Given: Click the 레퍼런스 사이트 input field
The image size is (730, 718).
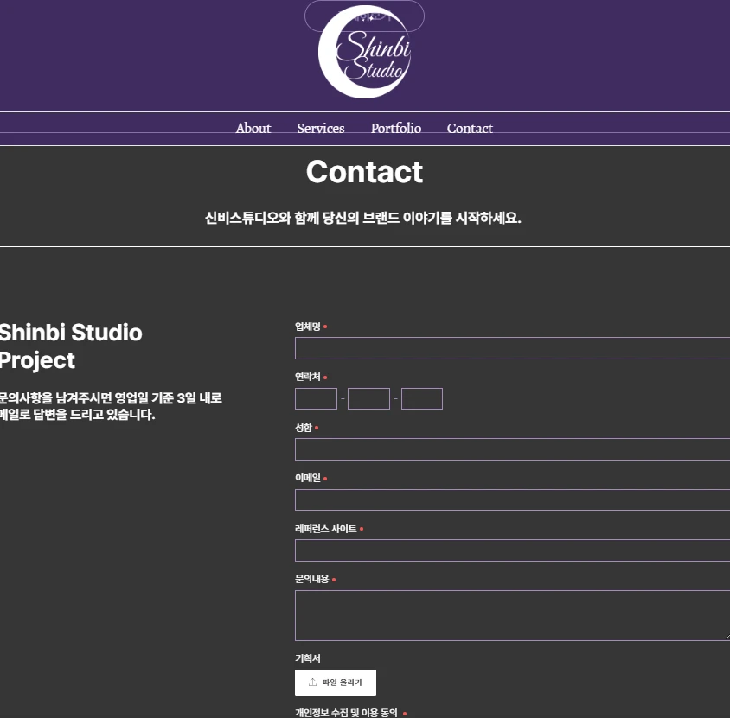Looking at the screenshot, I should click(x=512, y=550).
